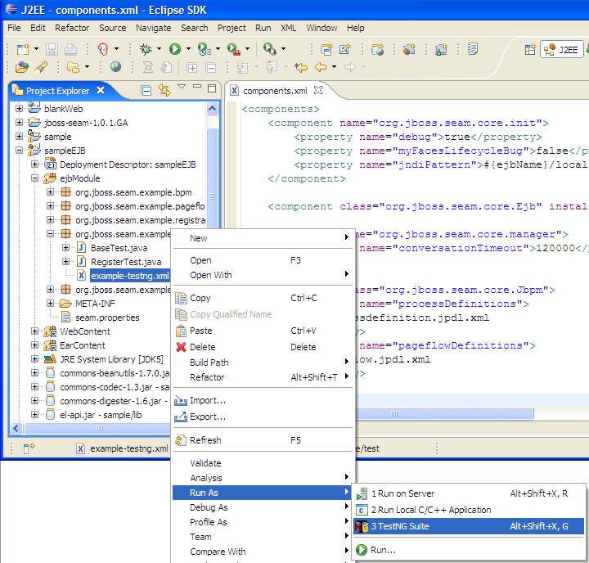The image size is (589, 563).
Task: Click the External Tools toolbar icon
Action: coord(234,49)
